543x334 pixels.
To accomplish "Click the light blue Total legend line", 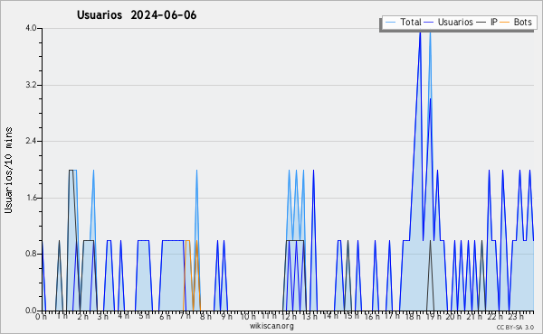I will click(x=390, y=23).
